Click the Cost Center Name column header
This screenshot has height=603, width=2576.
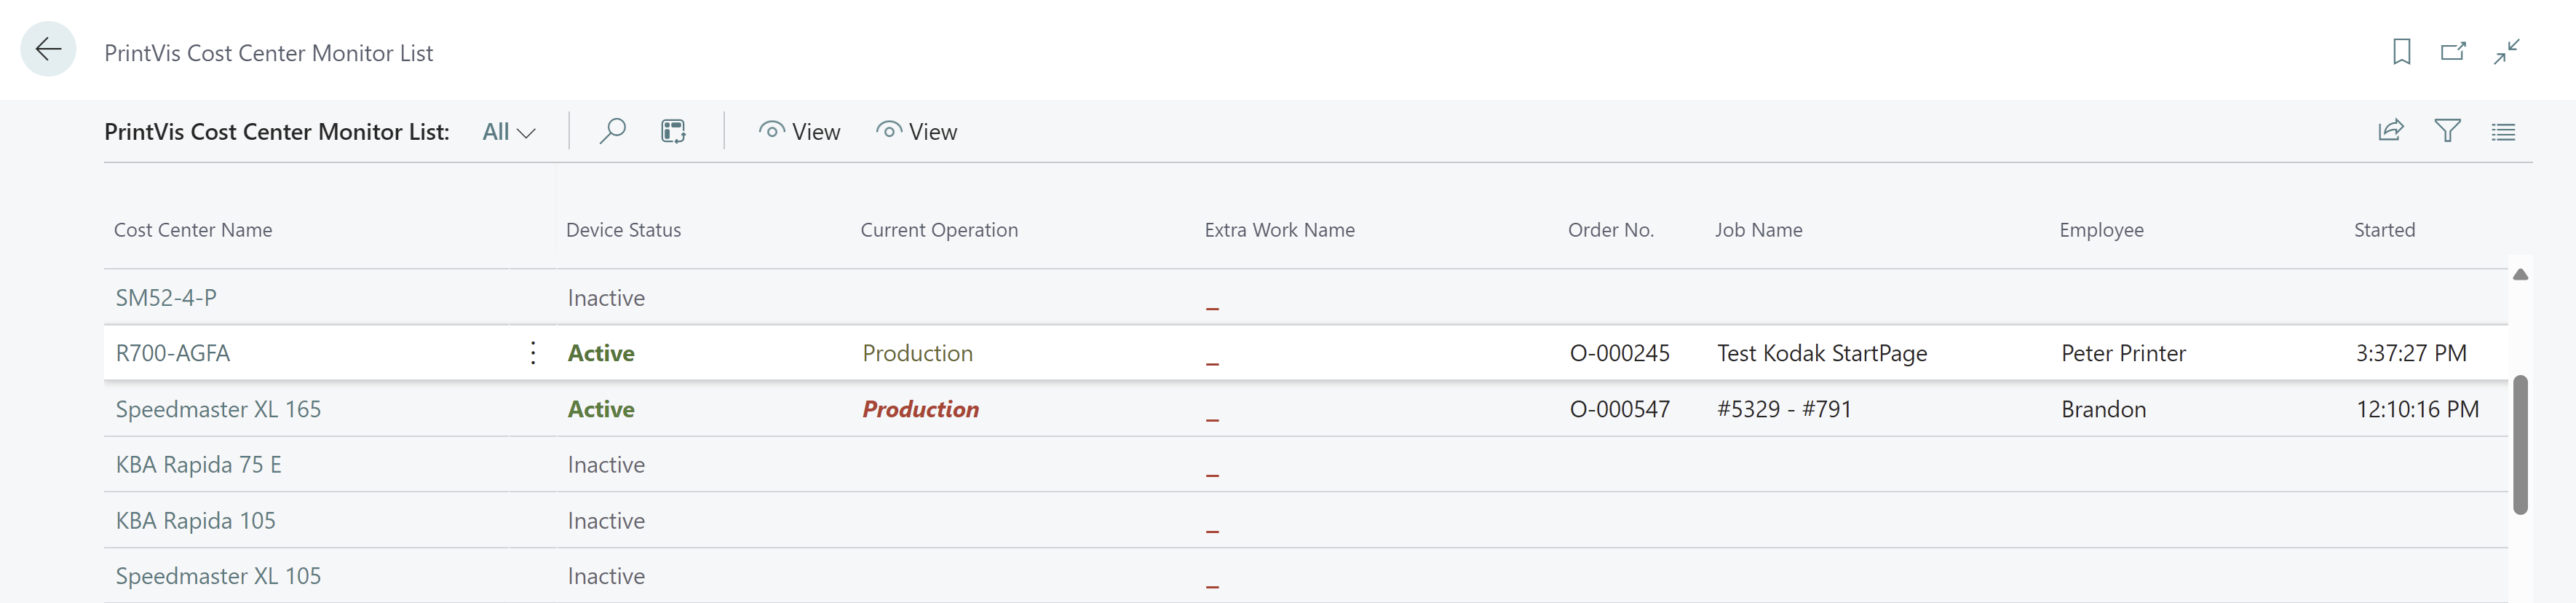[193, 230]
